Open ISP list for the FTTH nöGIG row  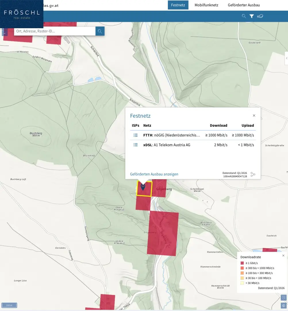tap(136, 135)
